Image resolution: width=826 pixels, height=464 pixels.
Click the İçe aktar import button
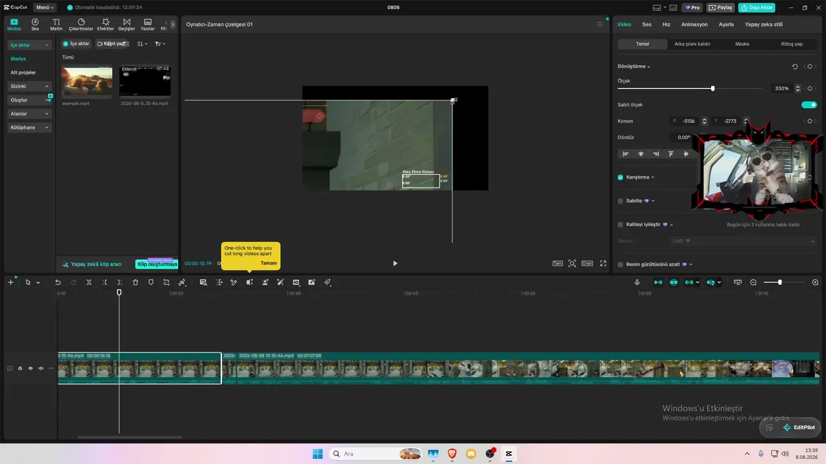(76, 44)
